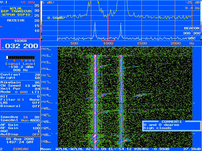The image size is (202, 151).
Task: Open the Filter W 1 None selection
Action: pos(20,100)
